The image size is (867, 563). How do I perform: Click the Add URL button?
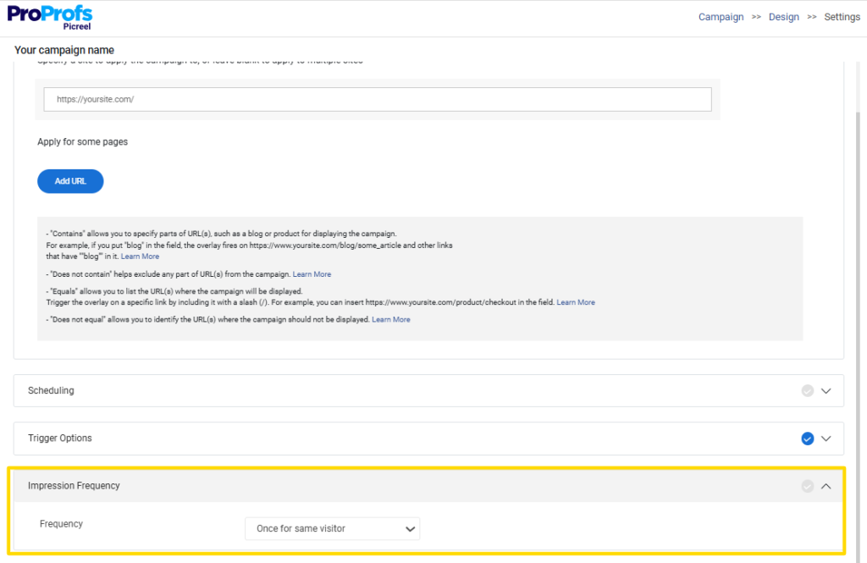pos(70,180)
